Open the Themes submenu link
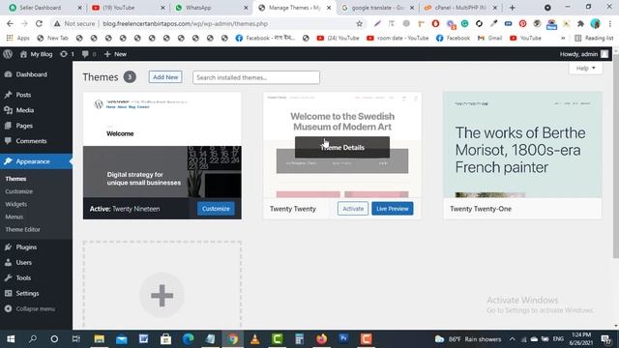619x348 pixels. (x=15, y=179)
